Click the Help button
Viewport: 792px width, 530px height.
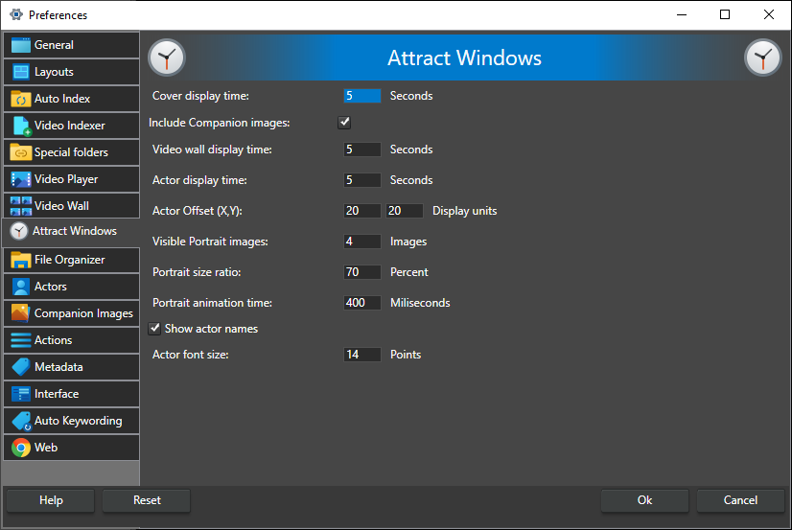coord(51,500)
